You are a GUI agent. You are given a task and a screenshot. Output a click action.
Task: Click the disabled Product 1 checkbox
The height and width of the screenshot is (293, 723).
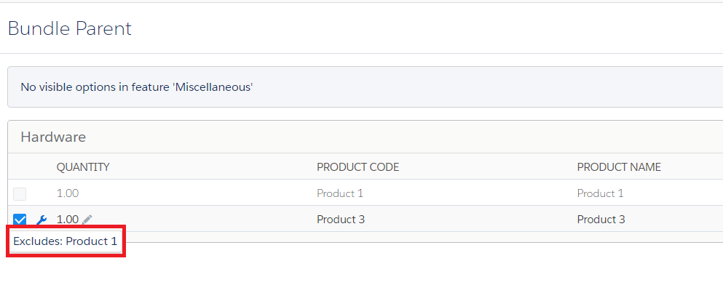pyautogui.click(x=20, y=194)
